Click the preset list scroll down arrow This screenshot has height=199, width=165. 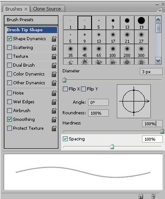158,61
